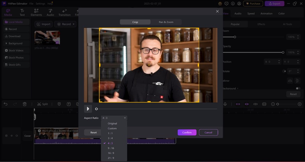
Task: Open the Transition panel in top toolbar
Action: click(64, 13)
